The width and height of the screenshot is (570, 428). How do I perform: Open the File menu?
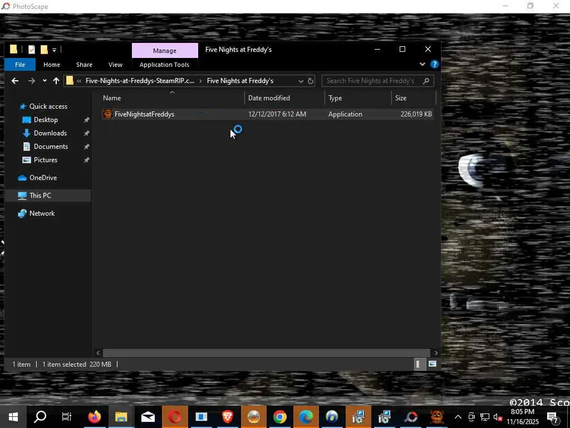(x=20, y=65)
